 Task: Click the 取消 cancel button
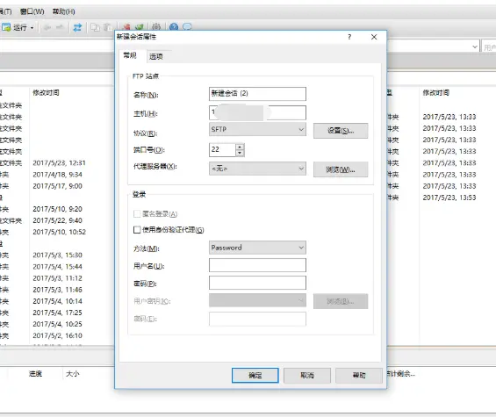pyautogui.click(x=307, y=375)
